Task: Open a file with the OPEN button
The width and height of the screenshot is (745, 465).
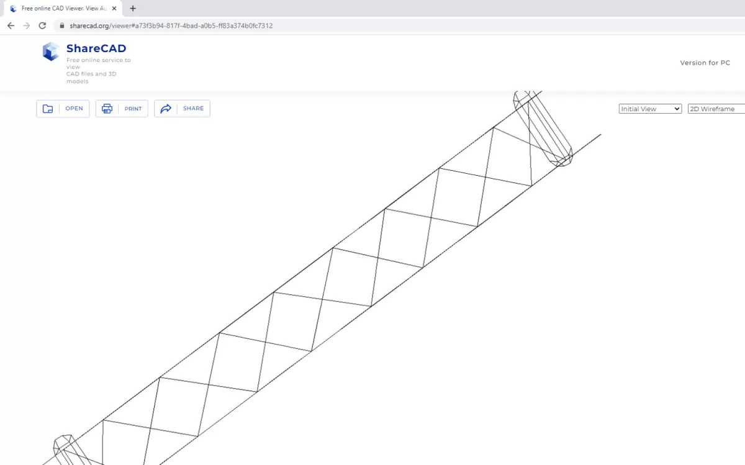Action: pos(63,109)
